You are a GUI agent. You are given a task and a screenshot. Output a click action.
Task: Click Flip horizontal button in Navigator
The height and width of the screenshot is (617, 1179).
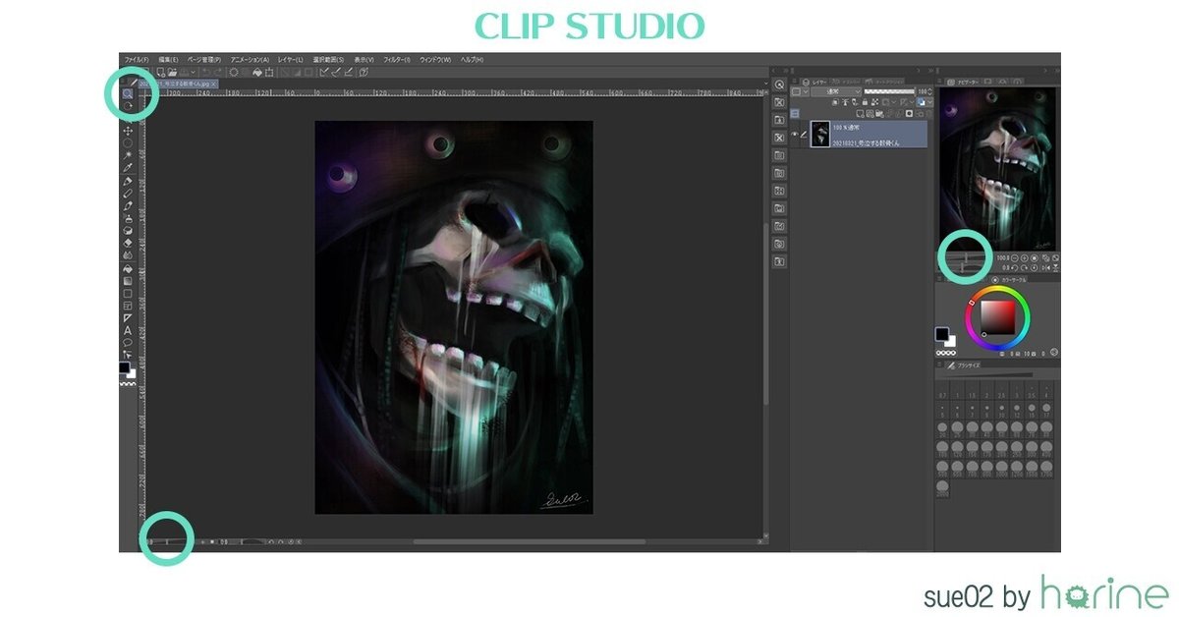pos(1045,267)
